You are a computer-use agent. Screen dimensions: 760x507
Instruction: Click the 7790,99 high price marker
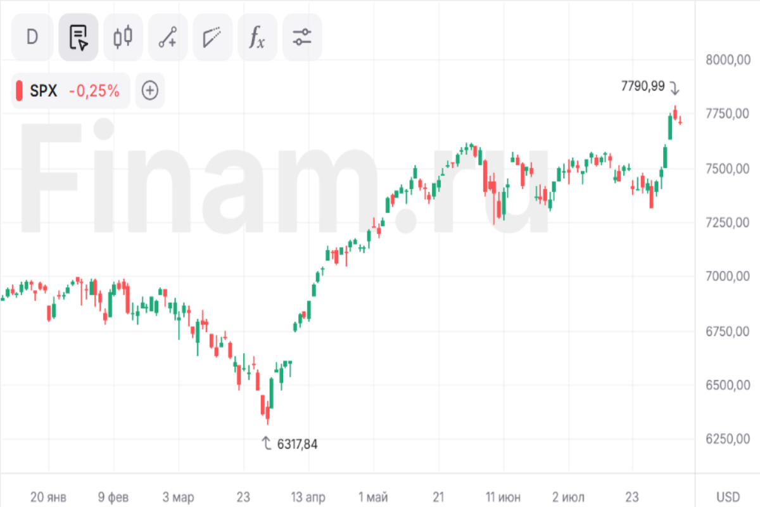[x=643, y=86]
